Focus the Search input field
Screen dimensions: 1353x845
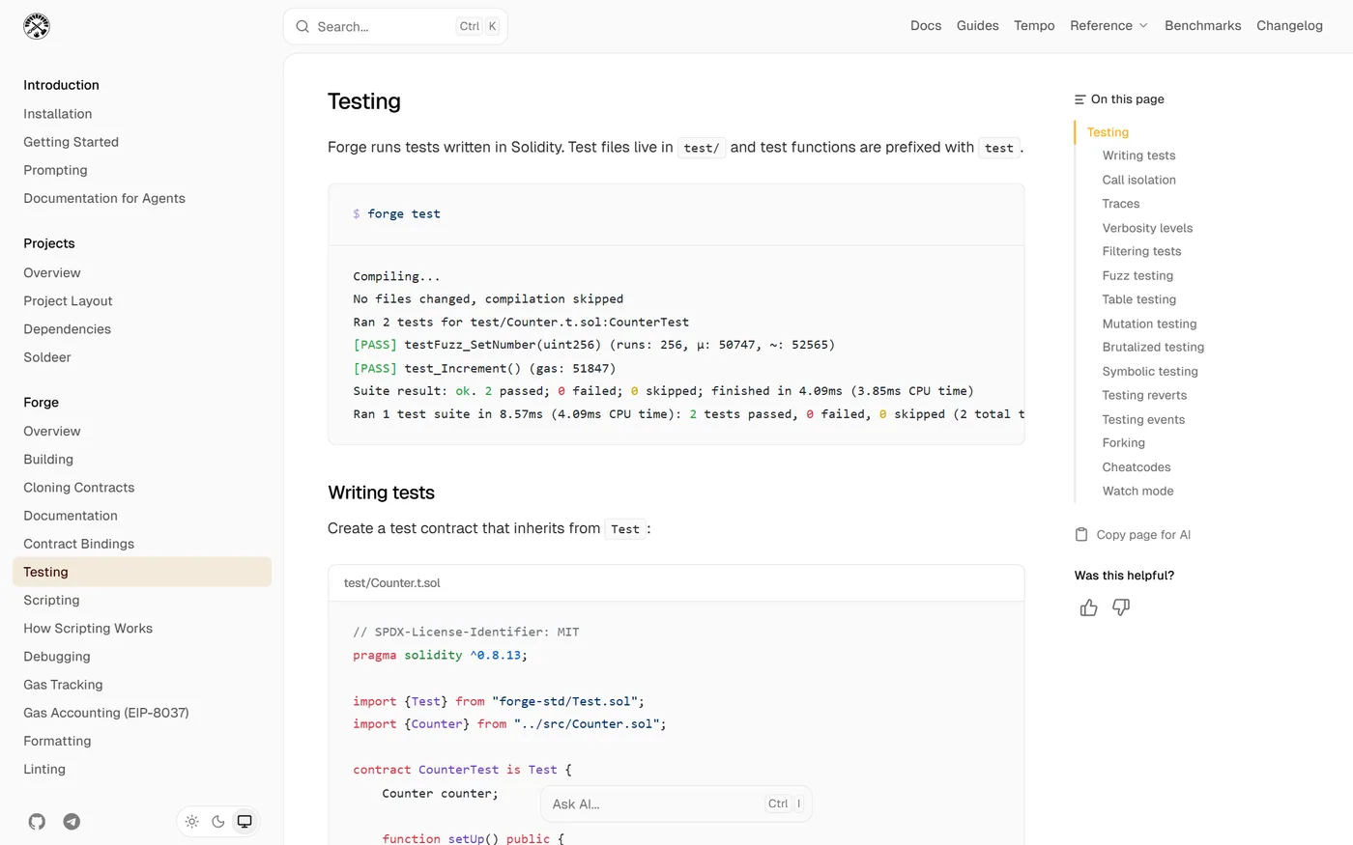point(395,27)
